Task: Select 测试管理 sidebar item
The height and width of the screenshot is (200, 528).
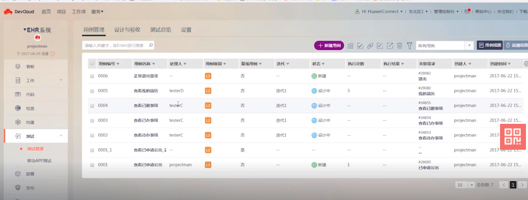Action: (x=35, y=149)
